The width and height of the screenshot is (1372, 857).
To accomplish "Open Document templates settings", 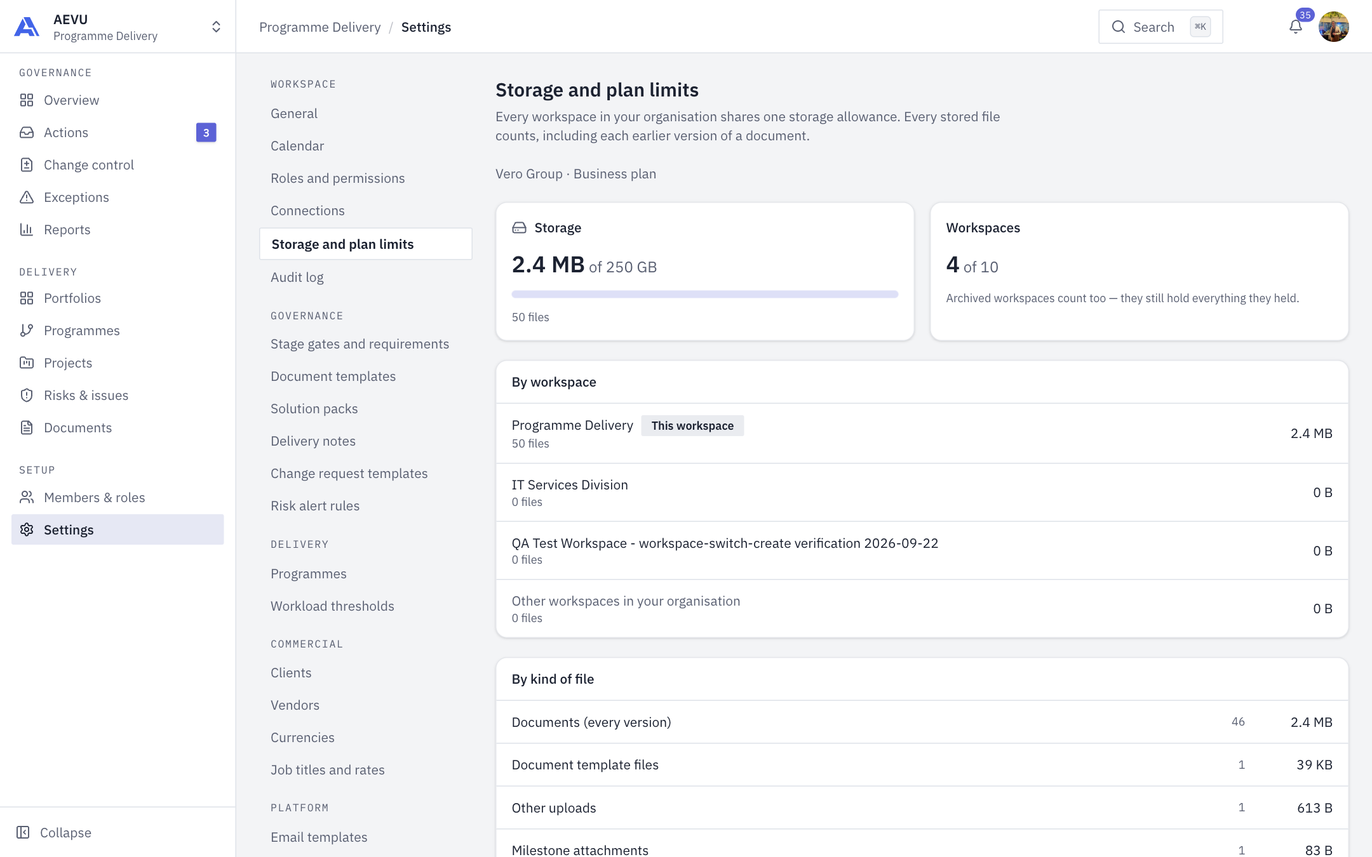I will click(x=333, y=376).
